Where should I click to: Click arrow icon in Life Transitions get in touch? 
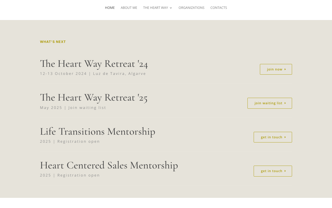point(285,137)
